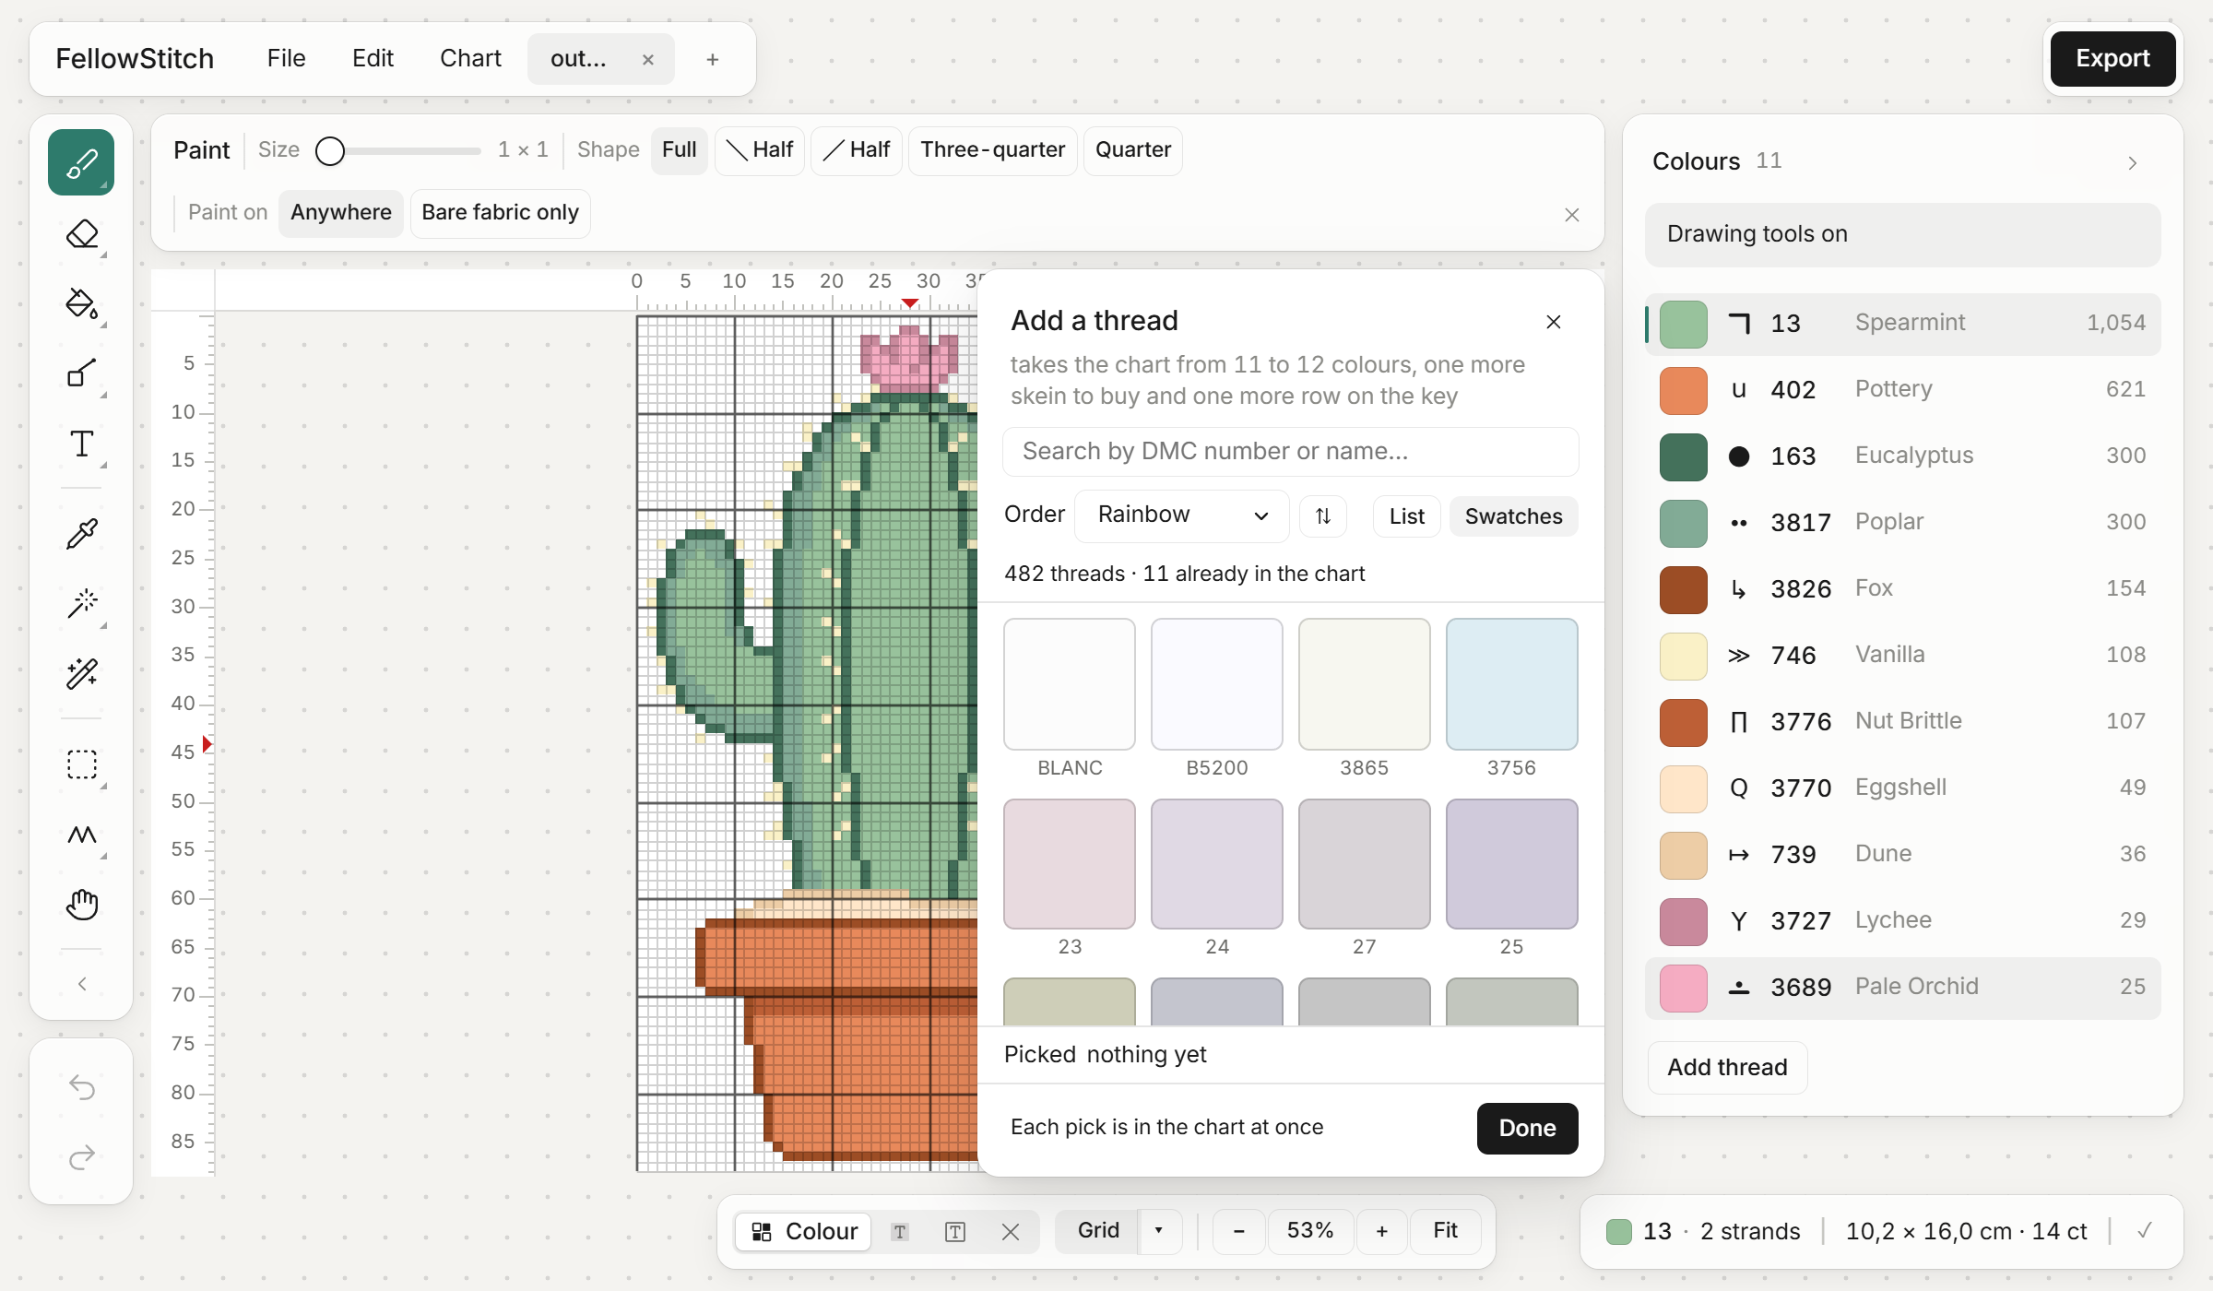Click Done in Add a thread
Screen dimensions: 2213x1291
1527,1128
